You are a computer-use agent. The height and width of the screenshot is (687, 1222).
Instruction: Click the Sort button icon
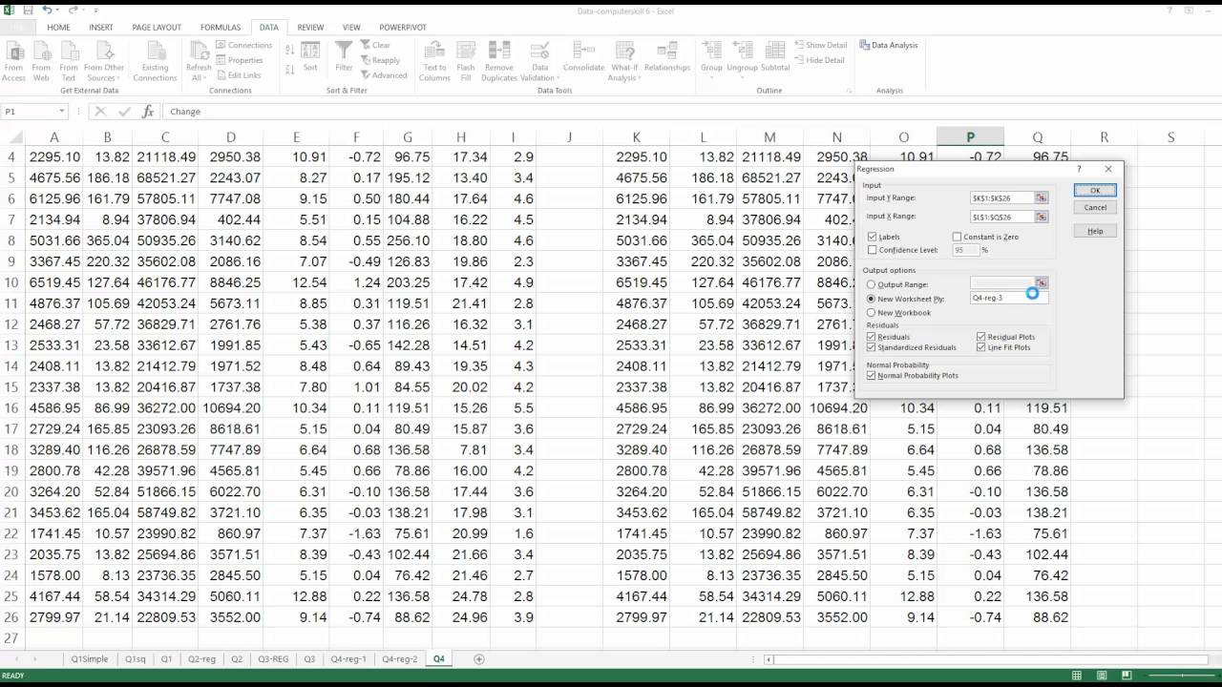310,51
